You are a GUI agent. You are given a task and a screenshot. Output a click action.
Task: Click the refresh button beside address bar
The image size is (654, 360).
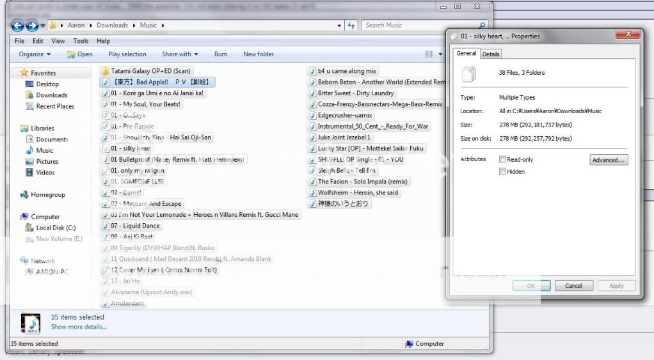click(x=351, y=26)
